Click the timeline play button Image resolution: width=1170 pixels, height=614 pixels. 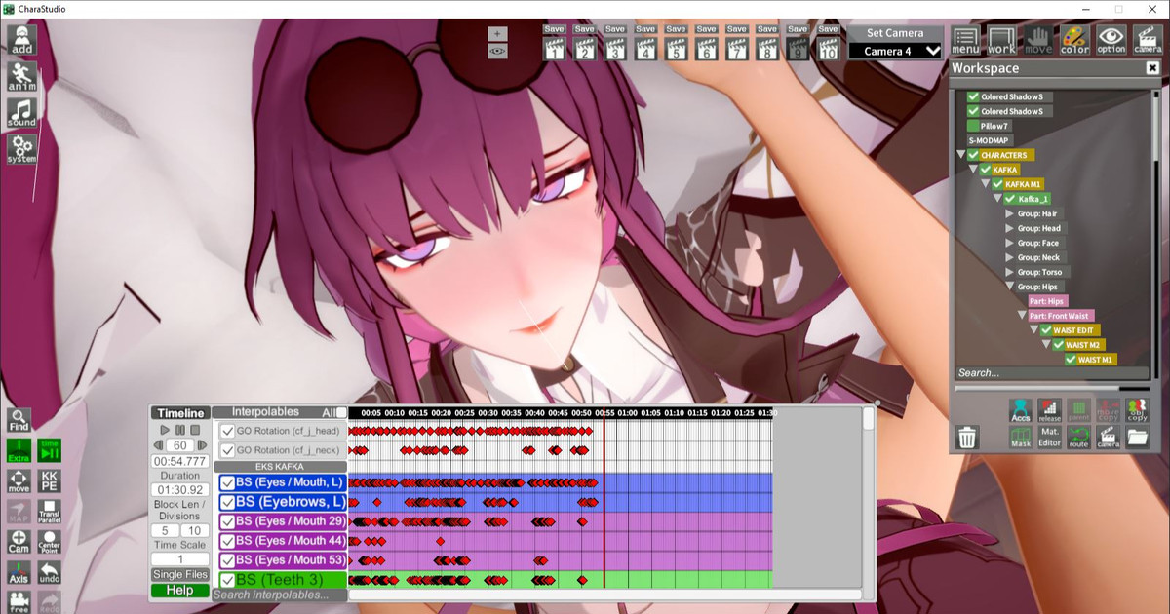[165, 430]
